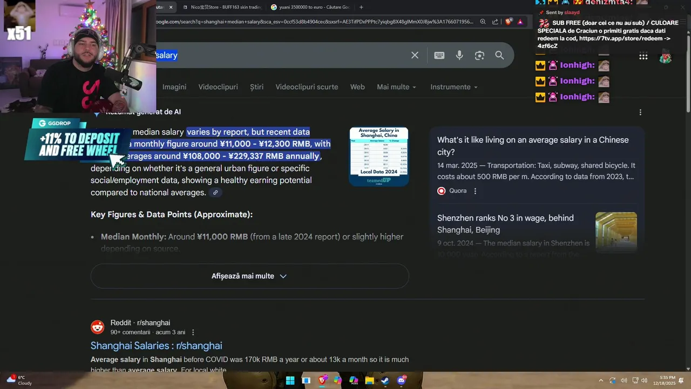Click the zoom magnifier in address bar
The width and height of the screenshot is (691, 389).
pos(483,22)
